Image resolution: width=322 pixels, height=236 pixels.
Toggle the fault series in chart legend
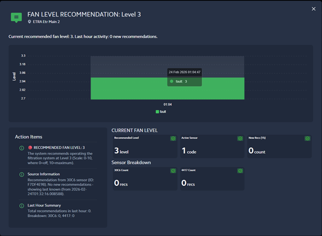[161, 112]
